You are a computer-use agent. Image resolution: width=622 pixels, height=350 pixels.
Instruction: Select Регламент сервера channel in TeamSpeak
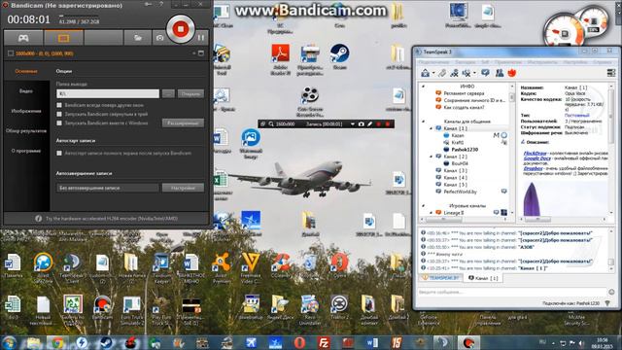point(464,93)
